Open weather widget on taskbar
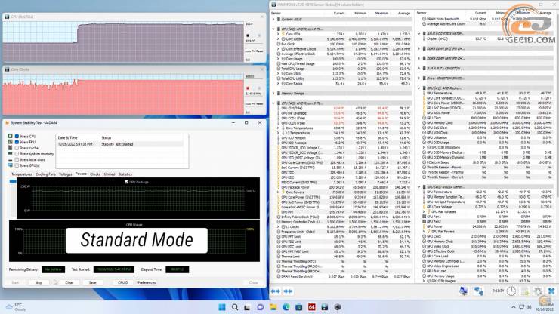 [x=16, y=307]
